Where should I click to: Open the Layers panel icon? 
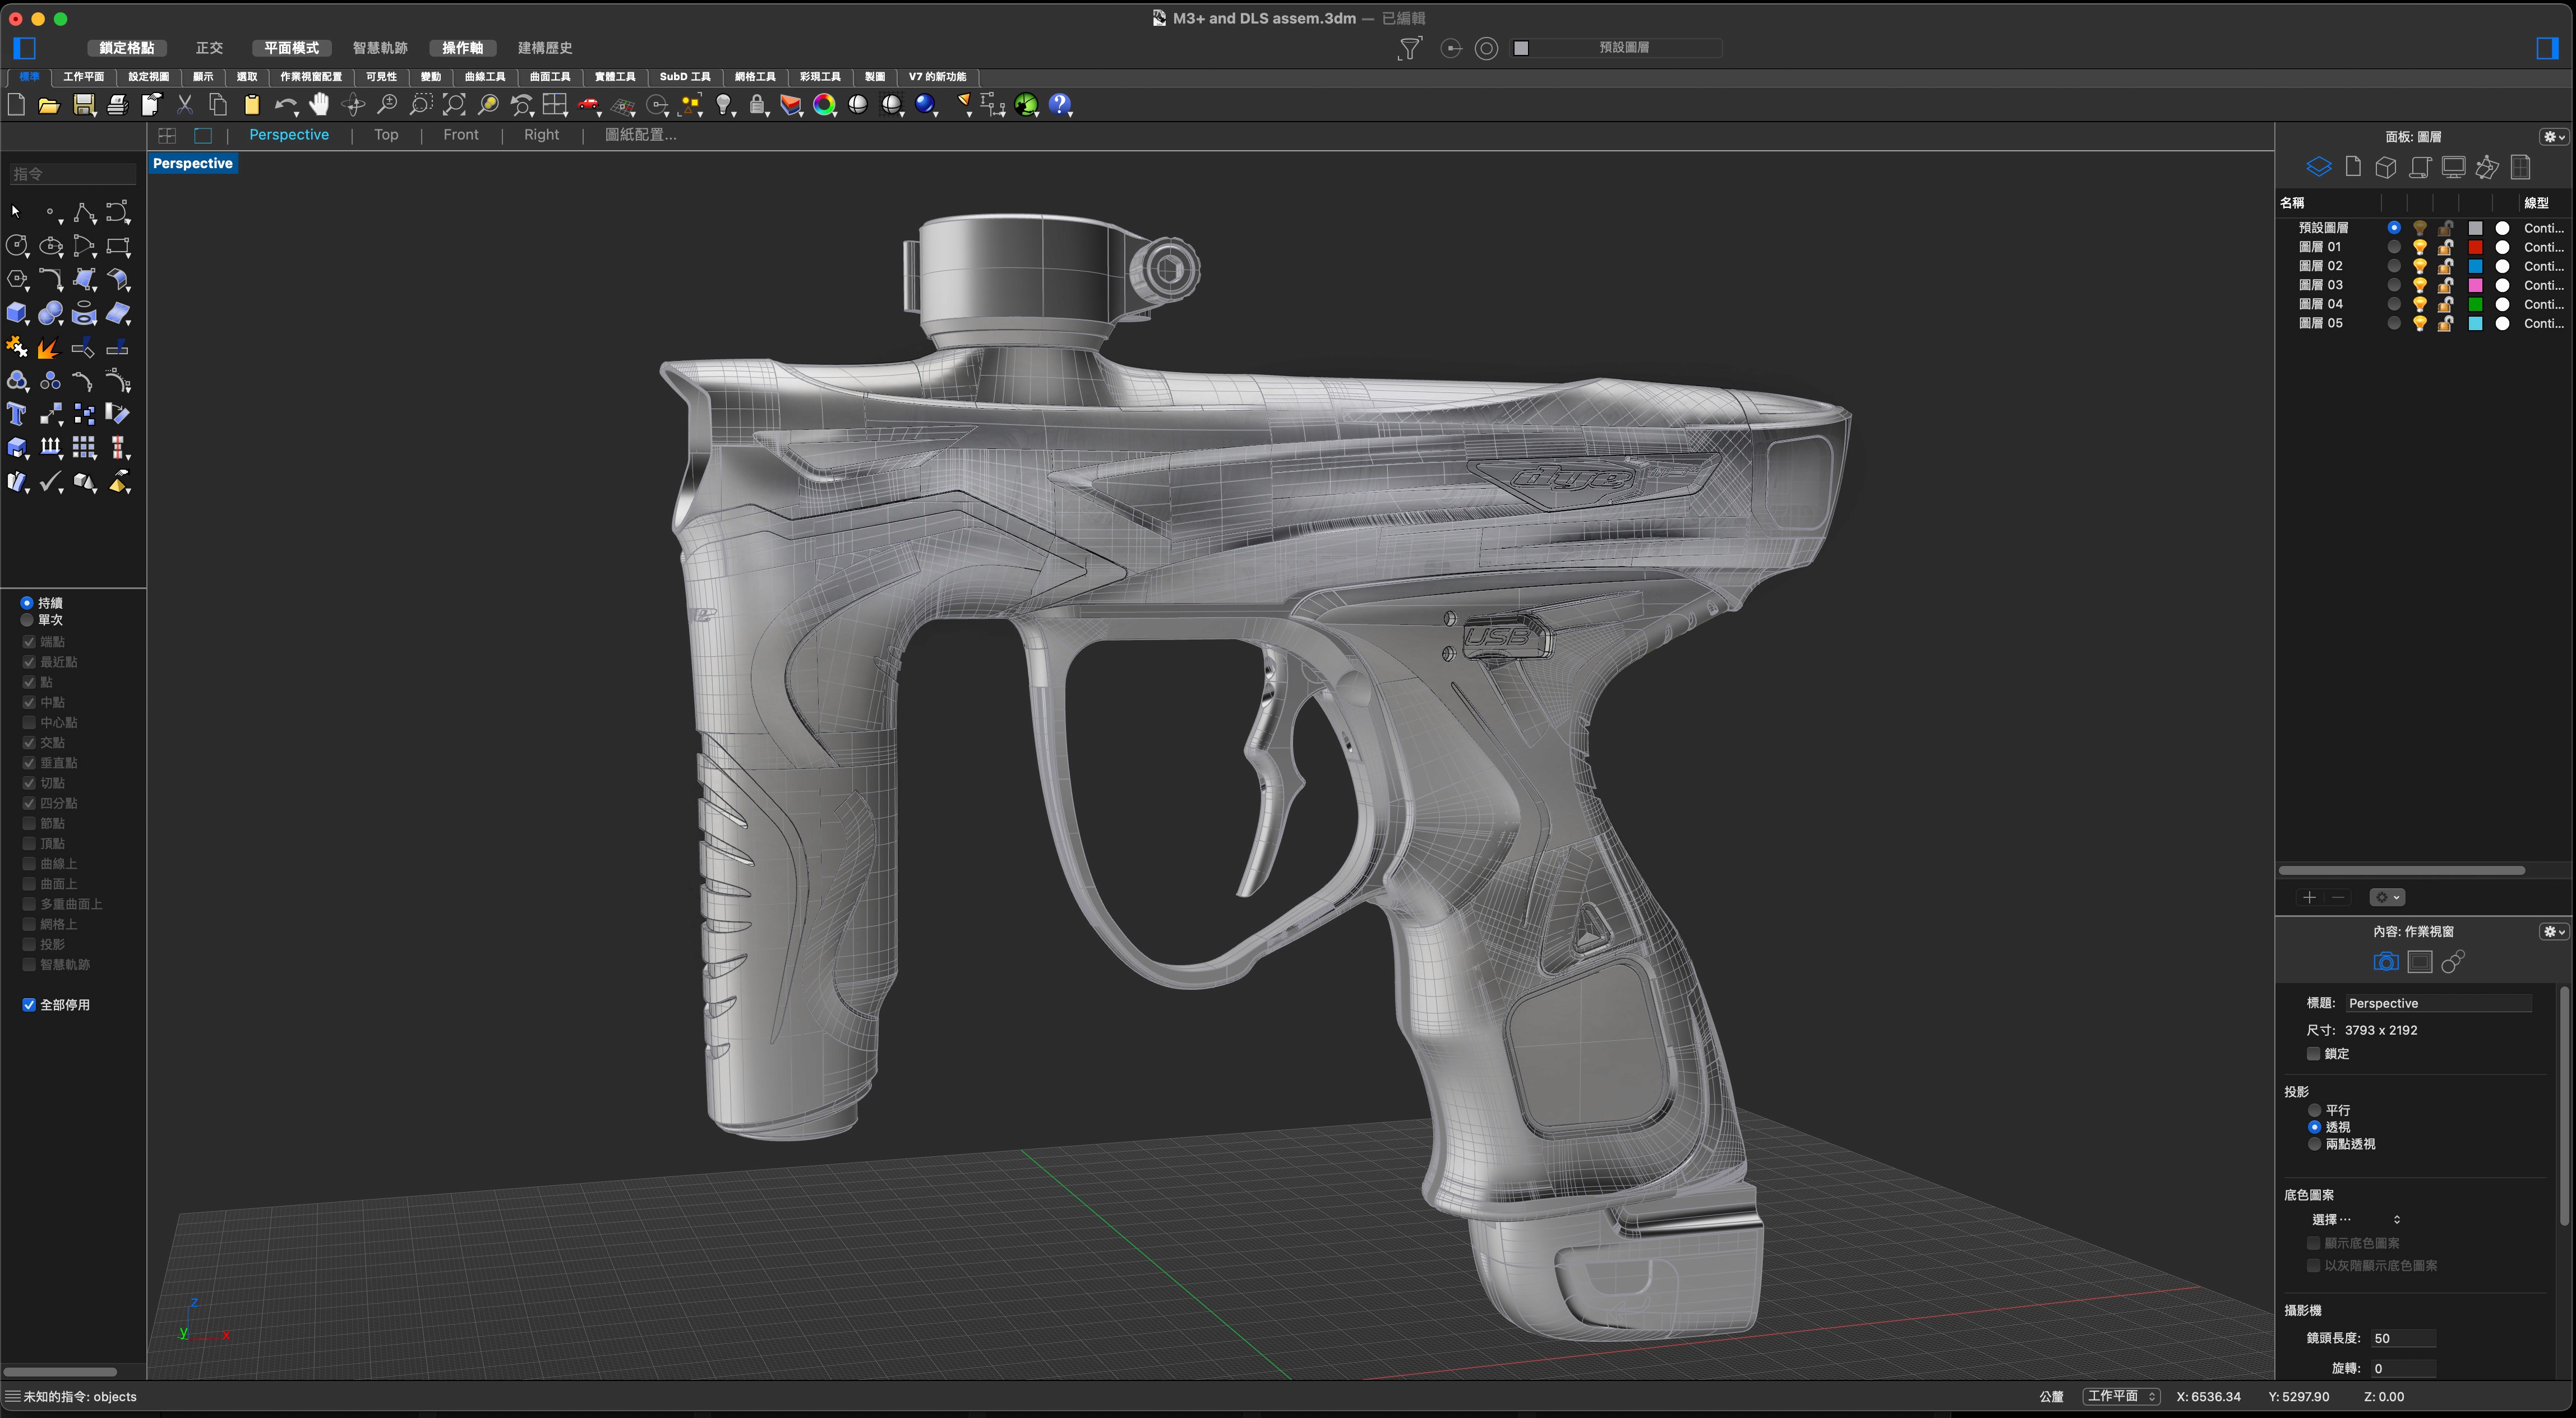click(2318, 167)
